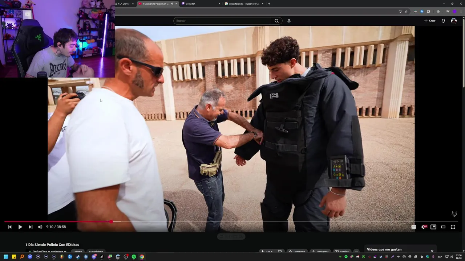
Task: Click the Unirme button
Action: click(x=77, y=252)
